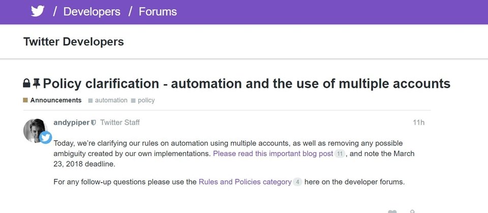Open the Announcements category
The image size is (488, 213).
56,100
